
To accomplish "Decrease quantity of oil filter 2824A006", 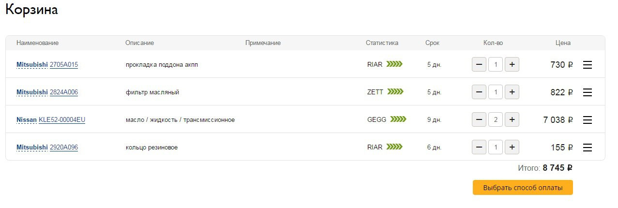I will (x=479, y=92).
